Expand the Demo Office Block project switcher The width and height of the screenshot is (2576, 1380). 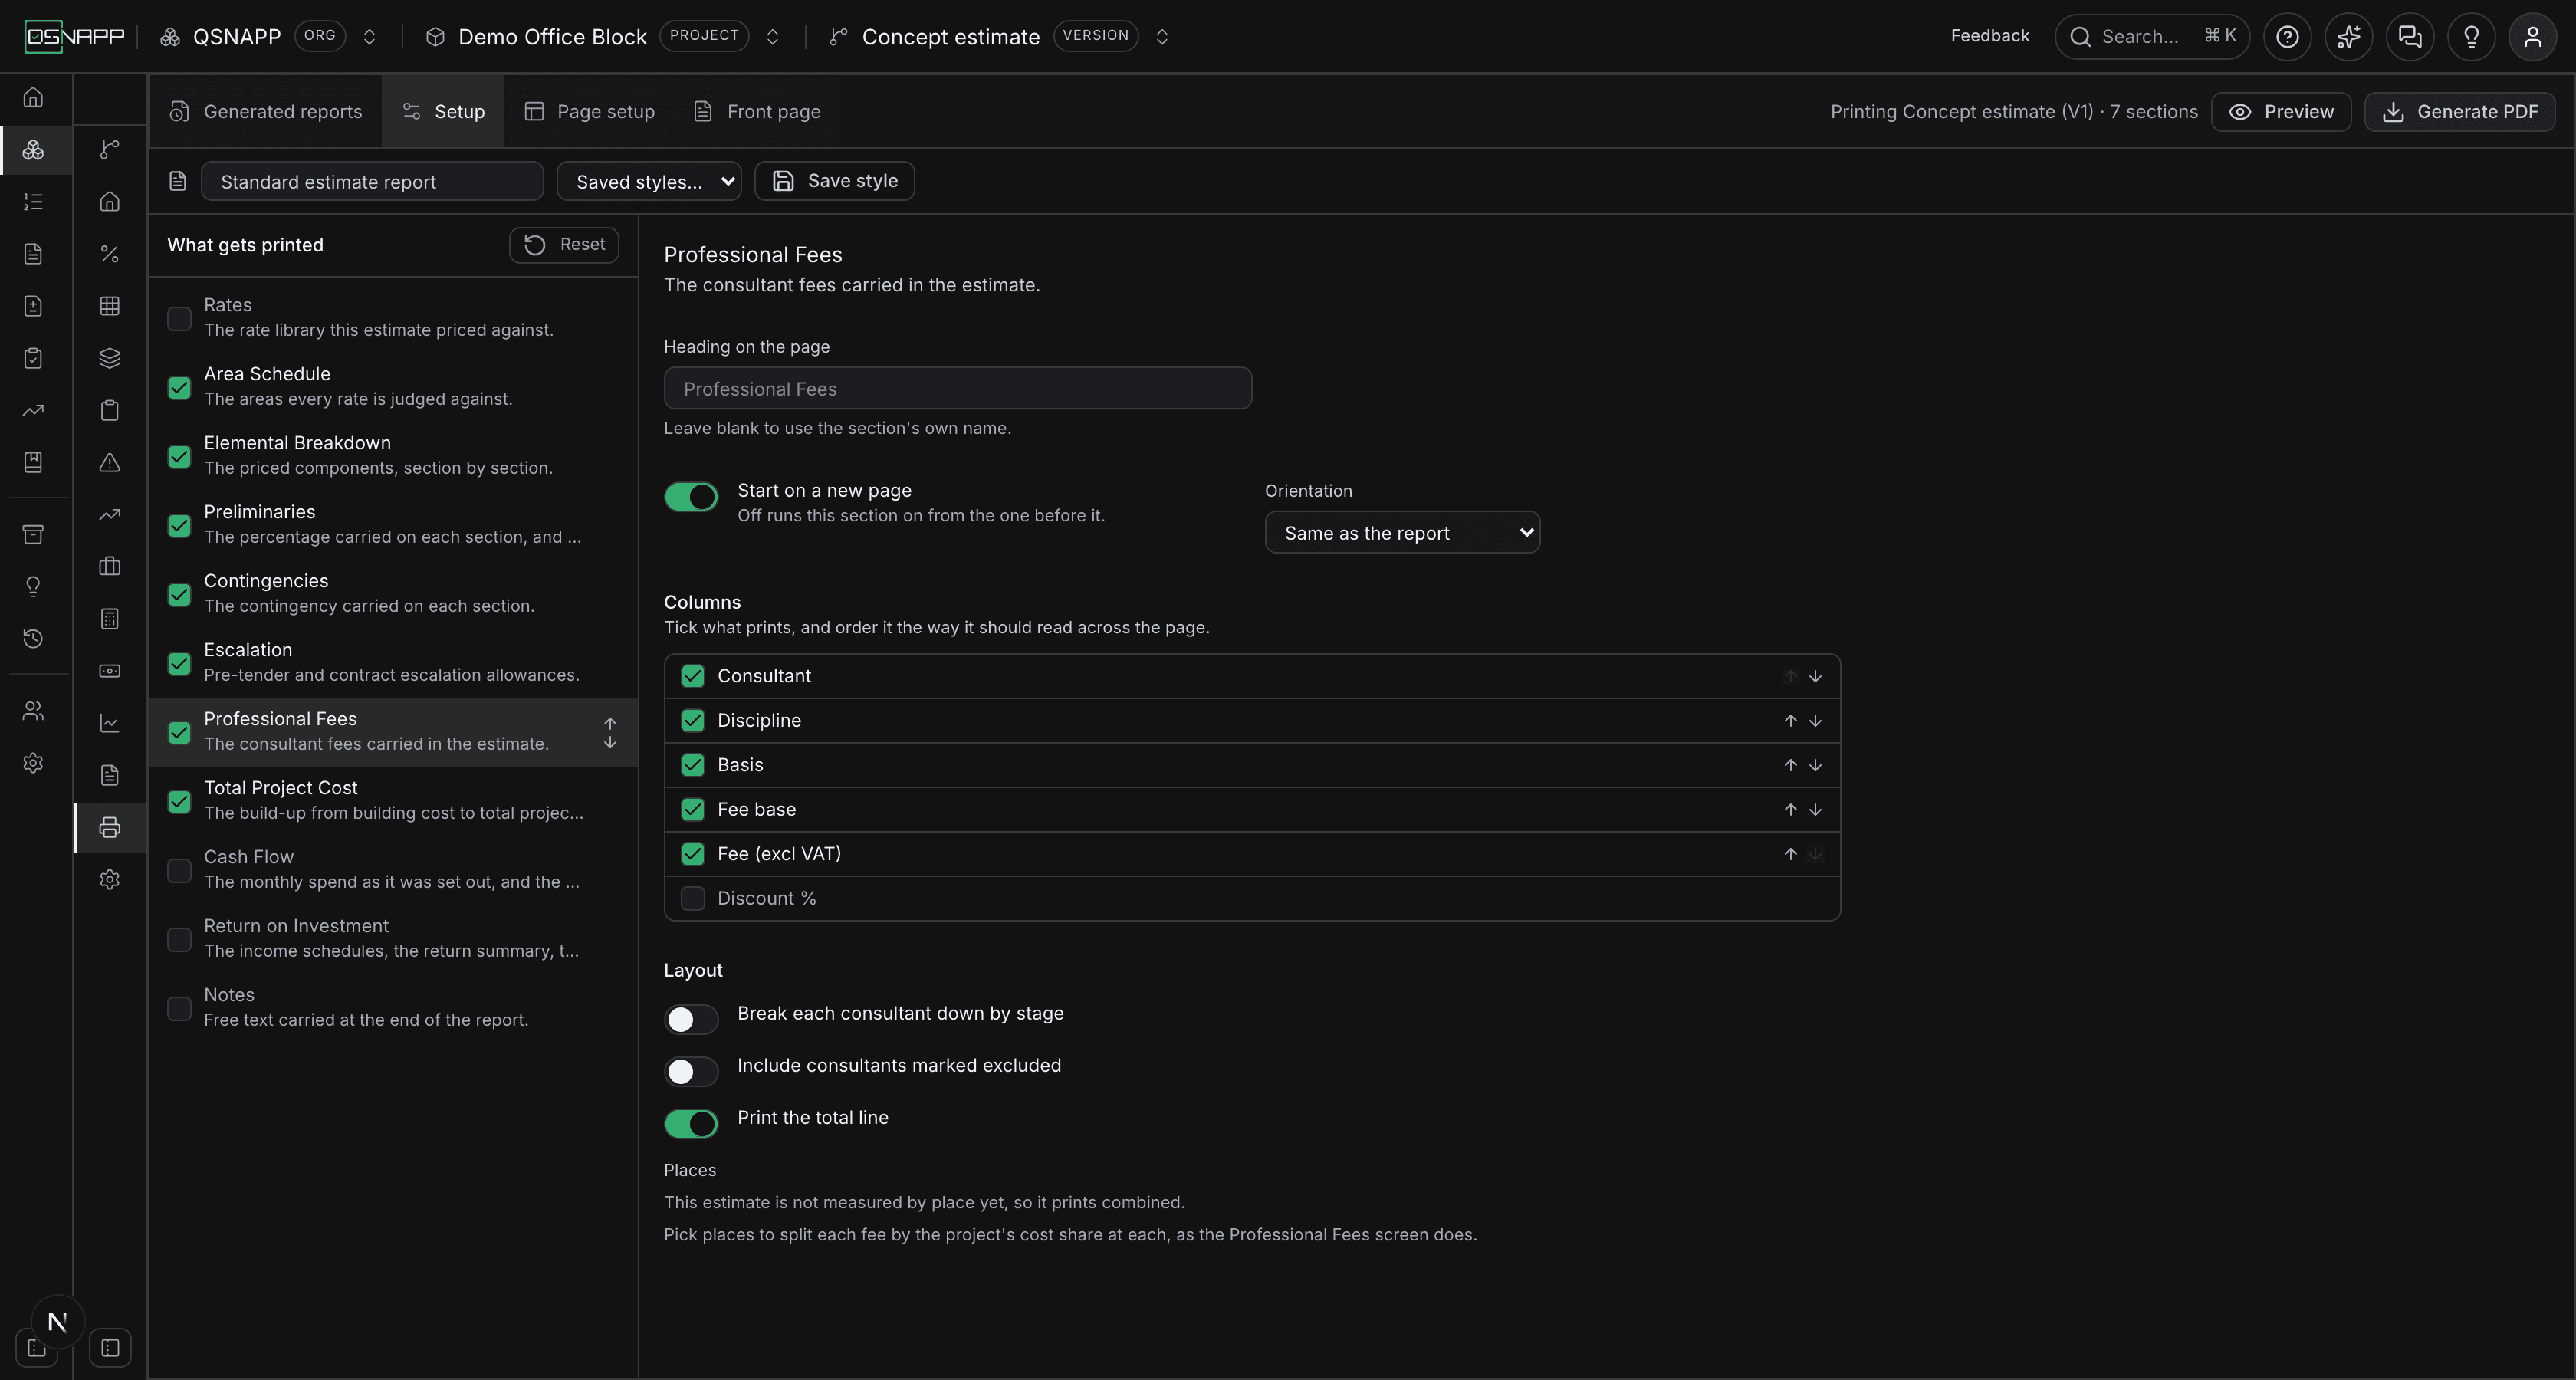[x=772, y=37]
